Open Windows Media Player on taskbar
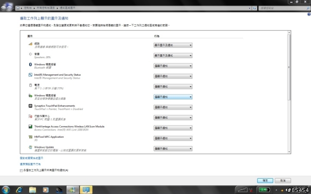The image size is (311, 194). tap(46, 190)
